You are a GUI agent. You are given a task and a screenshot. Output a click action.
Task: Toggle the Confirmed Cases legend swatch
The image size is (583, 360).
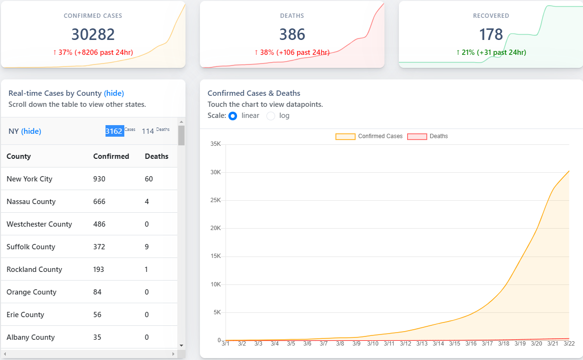tap(345, 137)
